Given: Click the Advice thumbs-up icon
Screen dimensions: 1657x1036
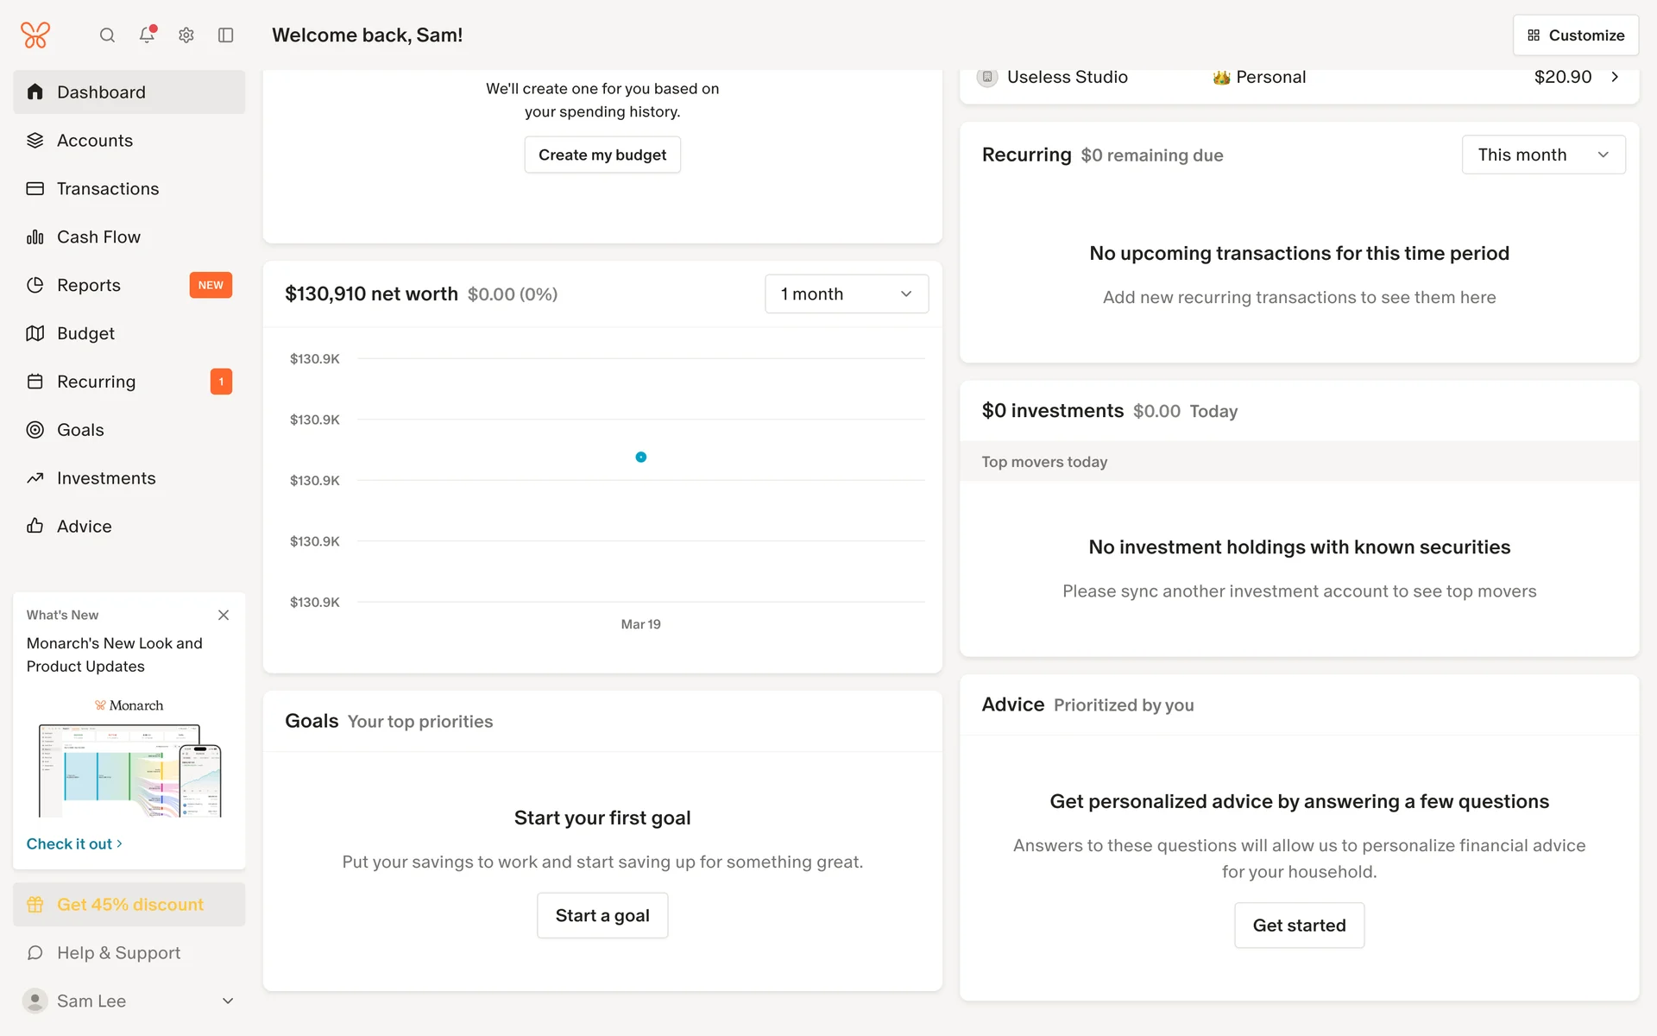Looking at the screenshot, I should coord(35,526).
